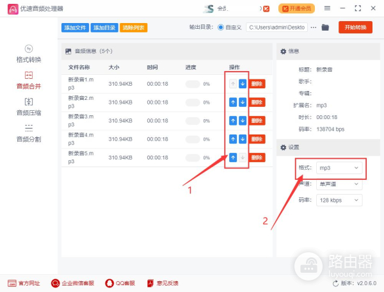Move 新录音3.mp3 down in list
This screenshot has width=384, height=292.
click(243, 120)
